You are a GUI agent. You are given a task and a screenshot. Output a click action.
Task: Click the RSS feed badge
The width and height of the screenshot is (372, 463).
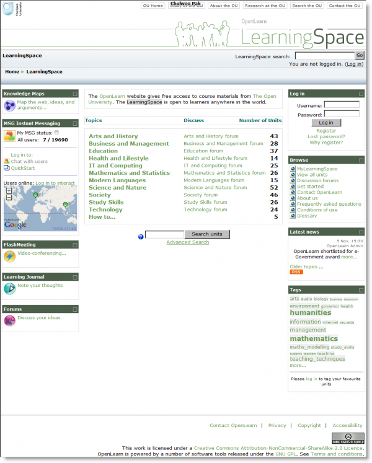296,272
